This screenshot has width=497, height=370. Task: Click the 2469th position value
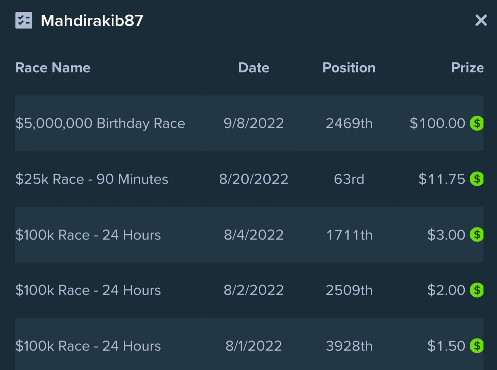tap(349, 123)
